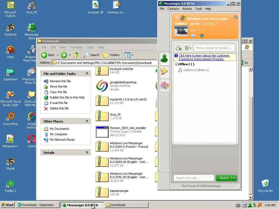Click the green Search button in Messenger
The width and height of the screenshot is (279, 209).
pos(224,178)
